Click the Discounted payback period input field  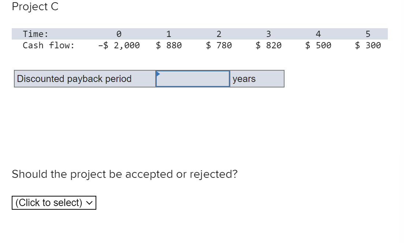point(192,78)
